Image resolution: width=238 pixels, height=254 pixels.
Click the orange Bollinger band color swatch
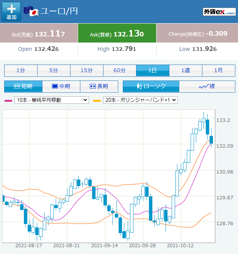(x=97, y=101)
